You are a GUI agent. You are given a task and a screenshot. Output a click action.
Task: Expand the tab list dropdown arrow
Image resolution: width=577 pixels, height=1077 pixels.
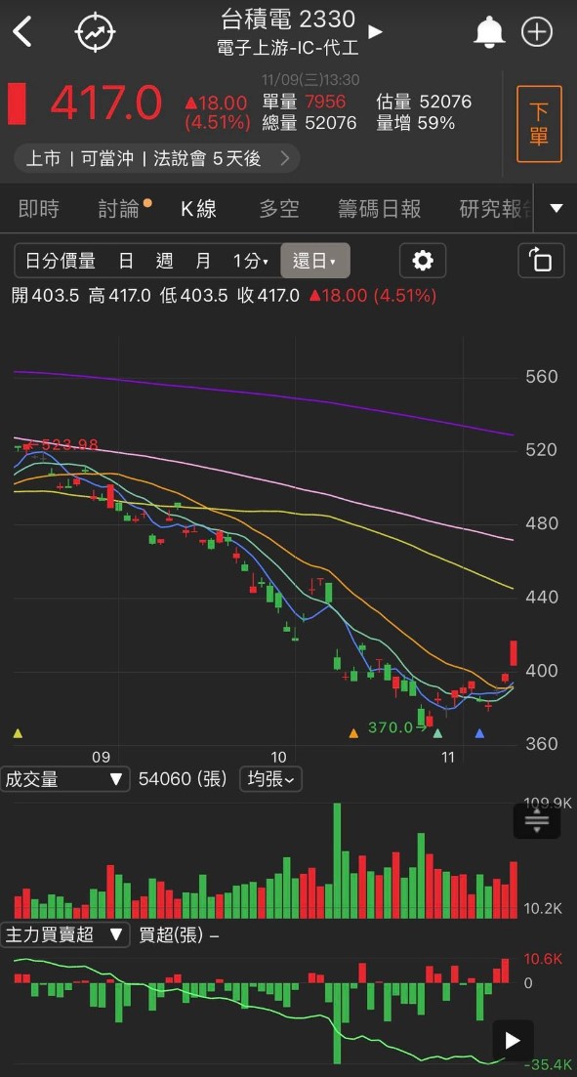pyautogui.click(x=557, y=208)
